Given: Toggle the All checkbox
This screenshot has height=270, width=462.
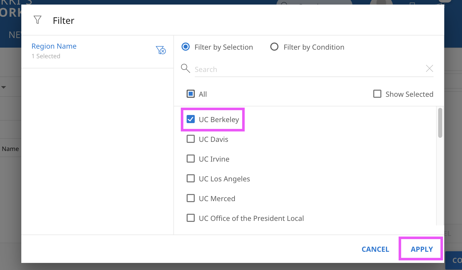Looking at the screenshot, I should [x=191, y=94].
